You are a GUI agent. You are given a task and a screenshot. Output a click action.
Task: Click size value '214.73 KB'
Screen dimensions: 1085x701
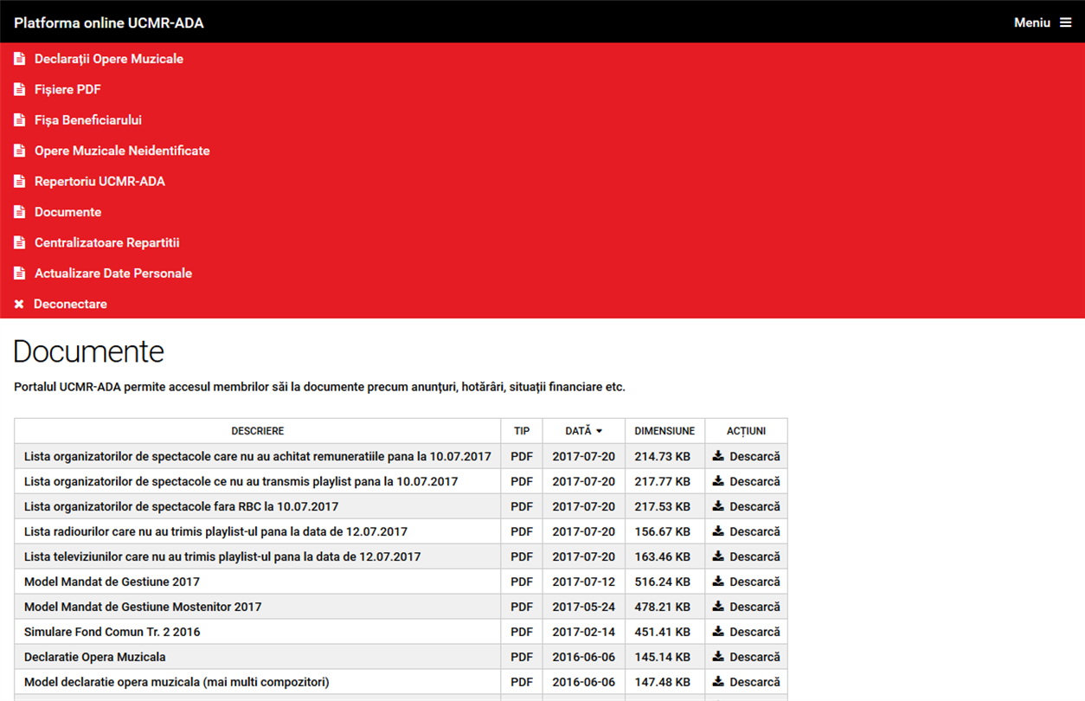pyautogui.click(x=664, y=456)
